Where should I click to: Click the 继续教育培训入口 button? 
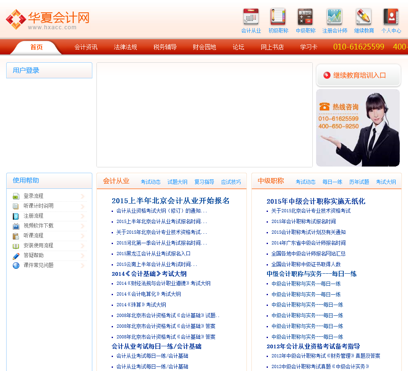(x=358, y=75)
